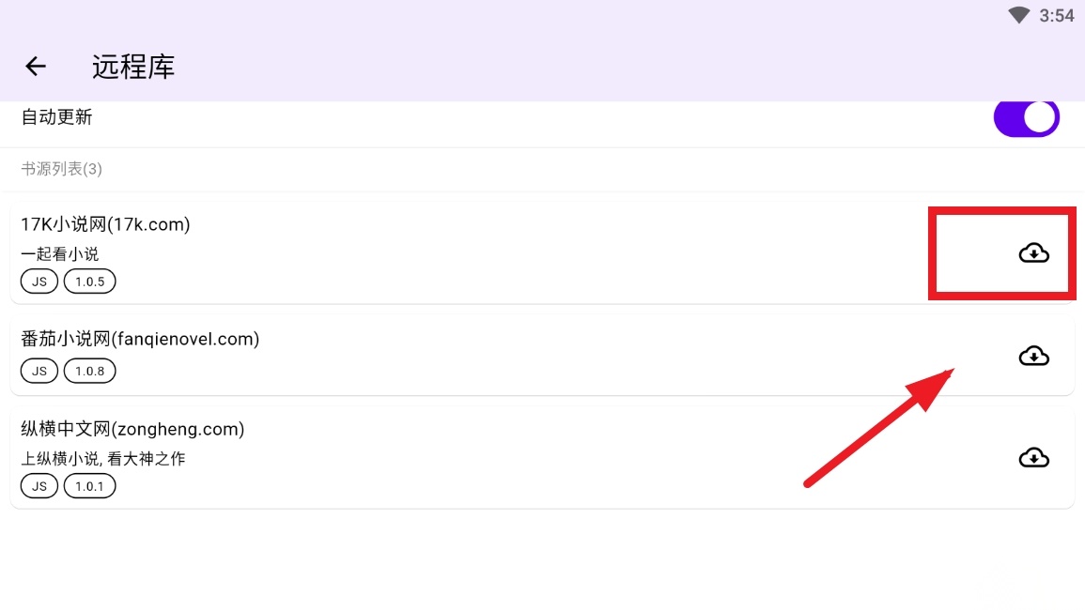Tap the 1.0.8 version chip
This screenshot has height=610, width=1085.
(x=90, y=371)
